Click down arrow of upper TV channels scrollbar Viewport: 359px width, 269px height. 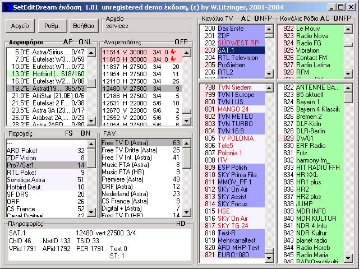(x=269, y=74)
